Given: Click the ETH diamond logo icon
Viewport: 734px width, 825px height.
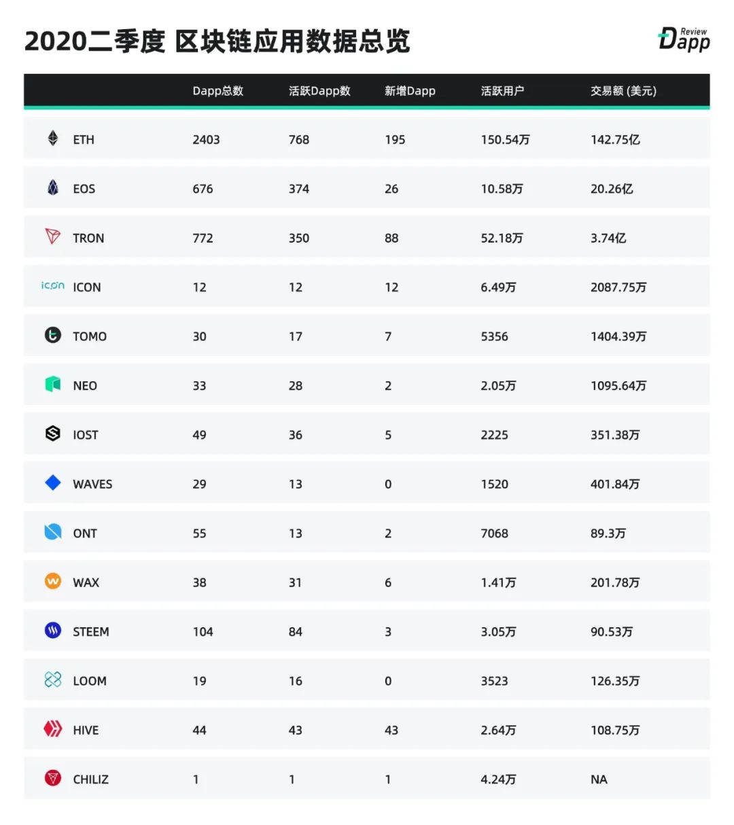Looking at the screenshot, I should coord(53,139).
